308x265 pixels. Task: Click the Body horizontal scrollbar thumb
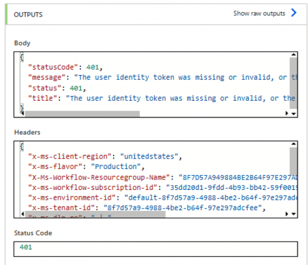pyautogui.click(x=83, y=114)
